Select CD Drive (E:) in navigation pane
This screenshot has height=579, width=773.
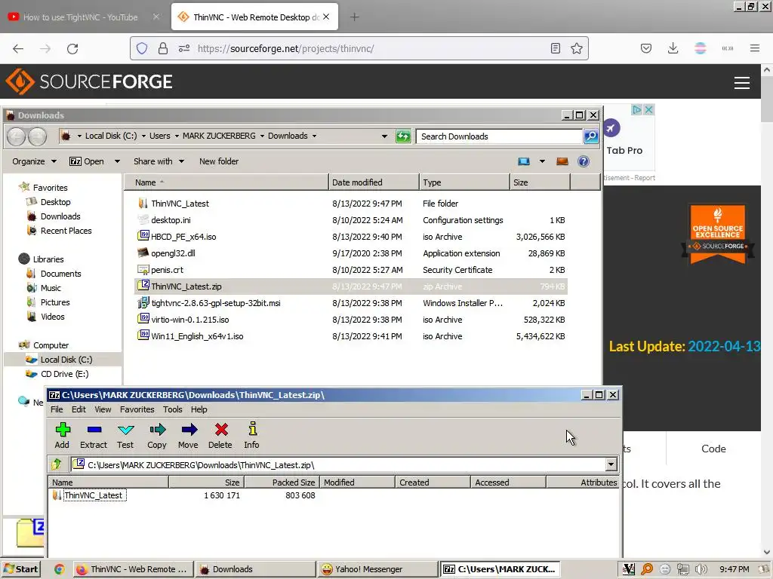[65, 374]
